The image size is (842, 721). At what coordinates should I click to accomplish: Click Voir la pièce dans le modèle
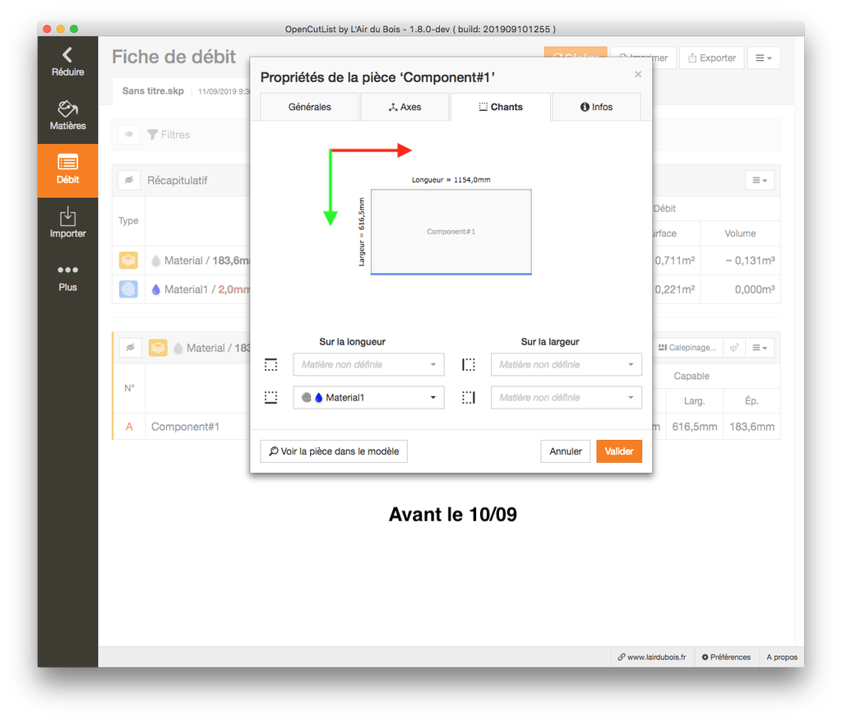point(334,451)
